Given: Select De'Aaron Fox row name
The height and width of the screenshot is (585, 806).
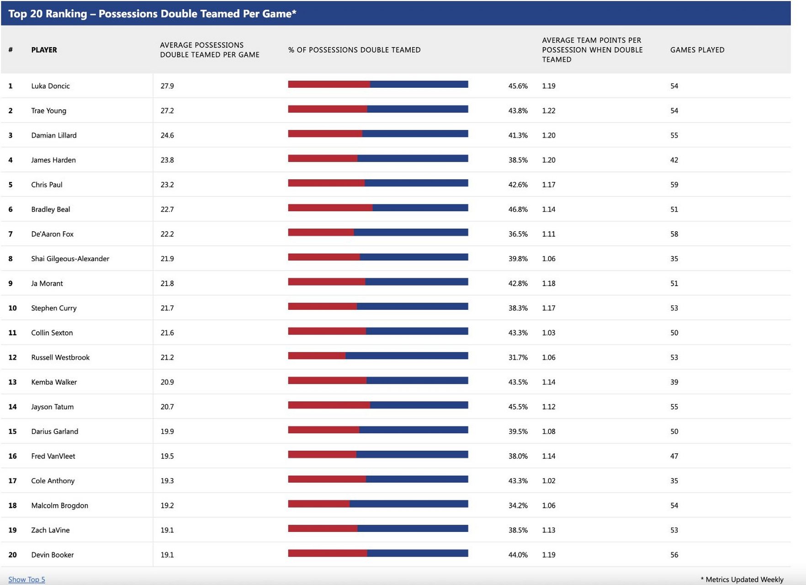Looking at the screenshot, I should point(53,234).
